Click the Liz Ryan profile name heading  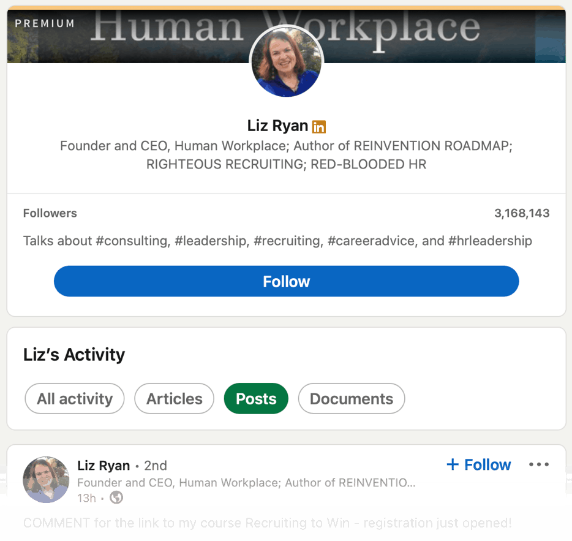click(x=277, y=126)
